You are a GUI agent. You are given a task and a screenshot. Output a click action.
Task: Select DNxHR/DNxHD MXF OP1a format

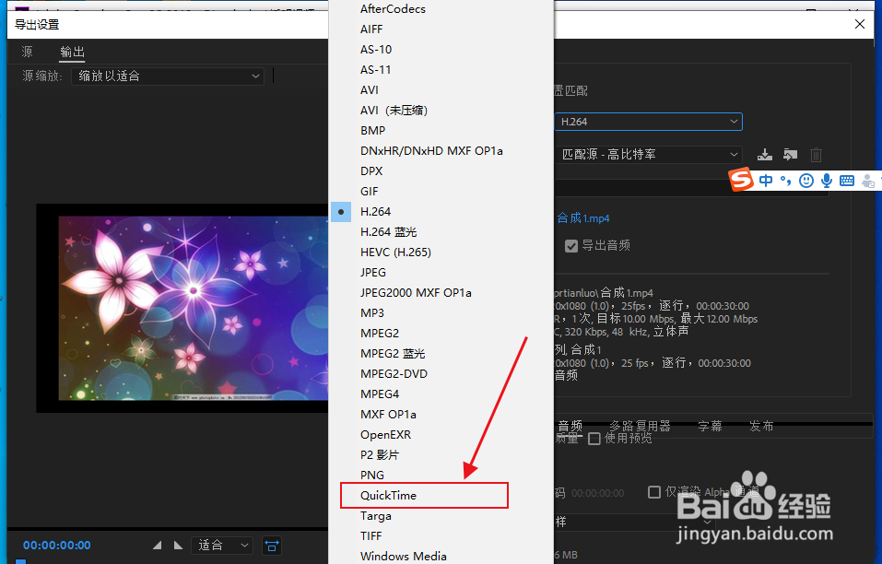431,151
